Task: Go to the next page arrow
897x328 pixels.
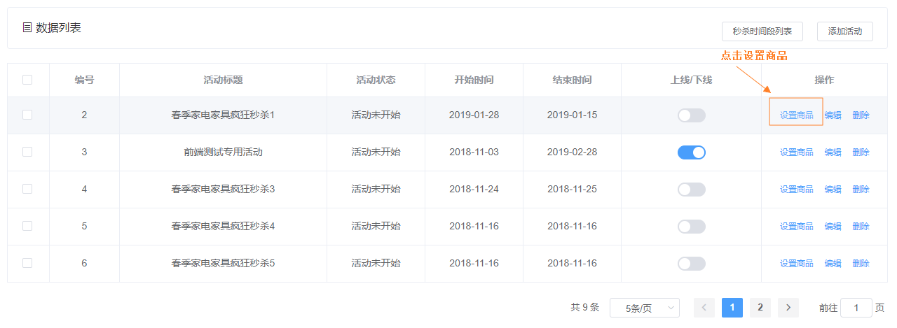Action: [x=788, y=308]
